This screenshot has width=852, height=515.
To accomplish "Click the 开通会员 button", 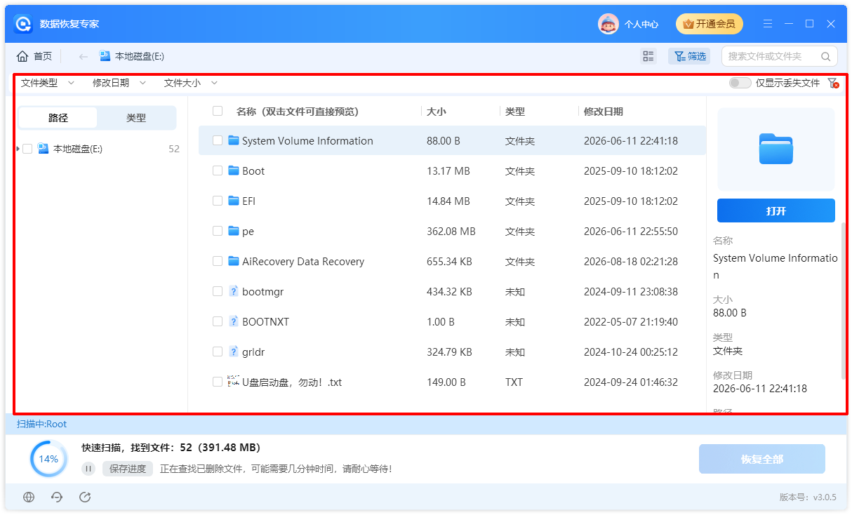I will (709, 24).
